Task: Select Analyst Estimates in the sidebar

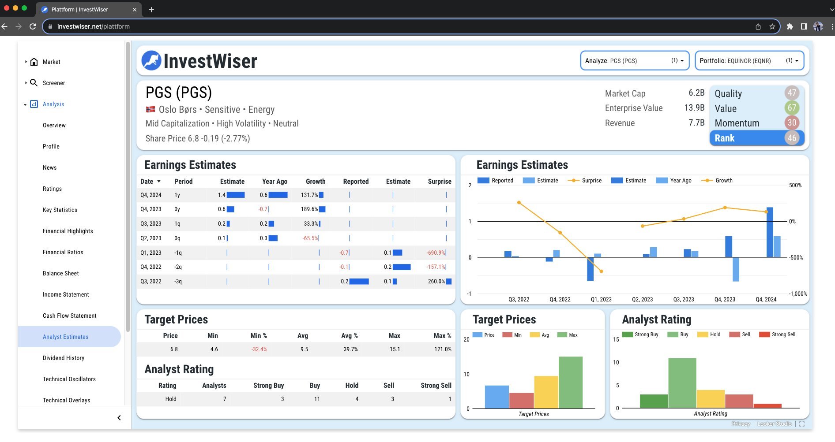Action: [x=69, y=337]
